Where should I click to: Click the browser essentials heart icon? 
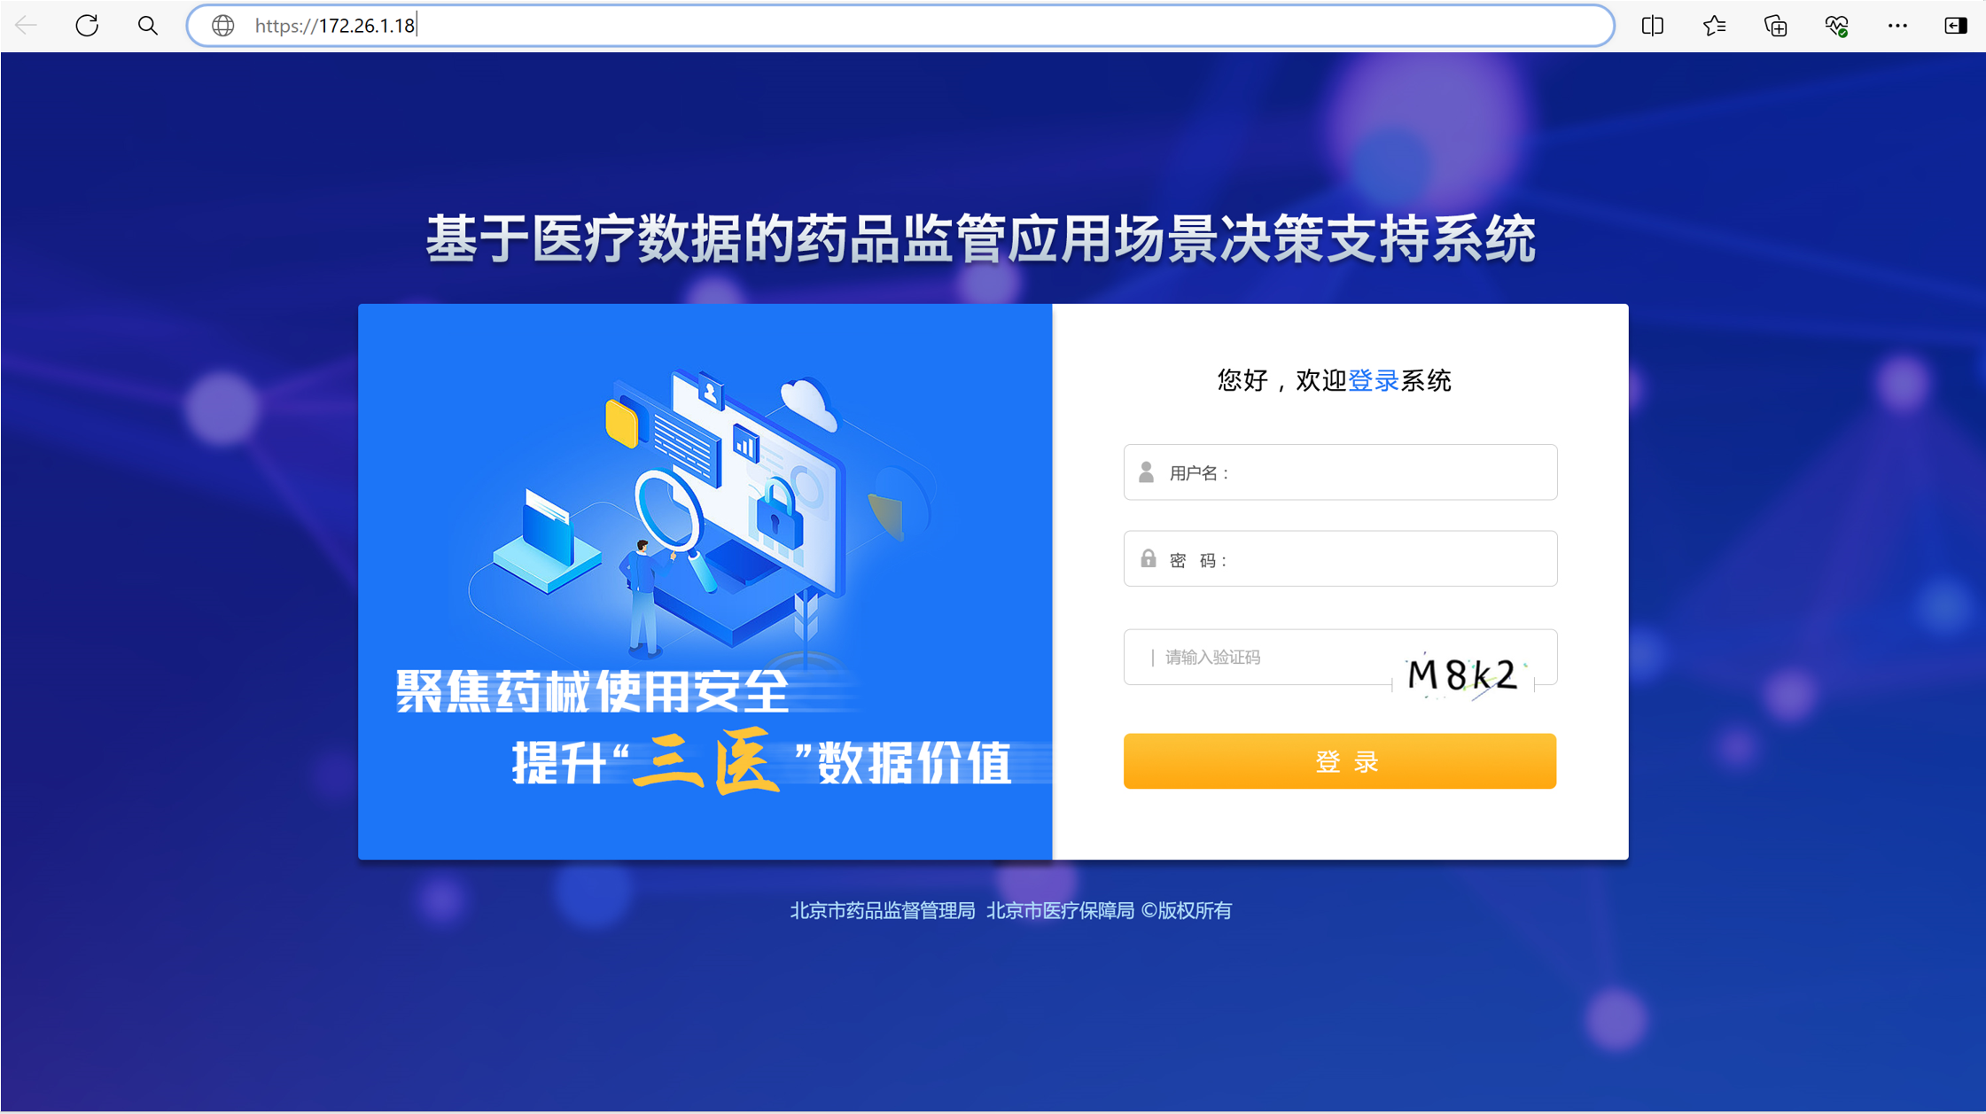(1836, 26)
